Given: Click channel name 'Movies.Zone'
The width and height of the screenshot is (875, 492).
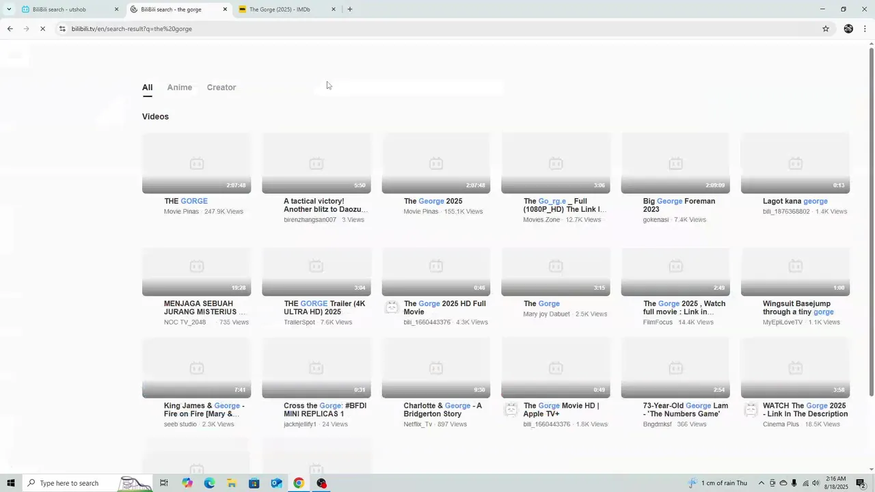Looking at the screenshot, I should [x=541, y=219].
